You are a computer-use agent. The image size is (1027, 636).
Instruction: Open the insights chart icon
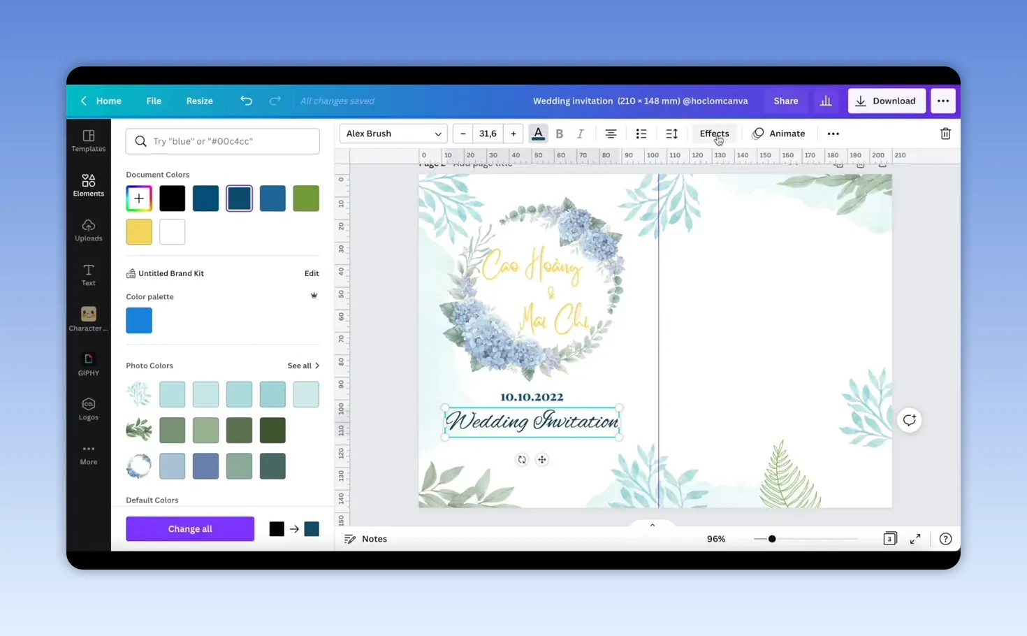[x=826, y=101]
